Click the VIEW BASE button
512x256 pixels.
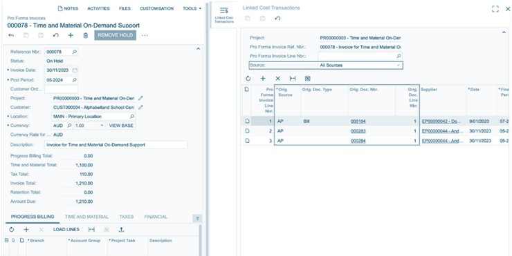click(121, 126)
